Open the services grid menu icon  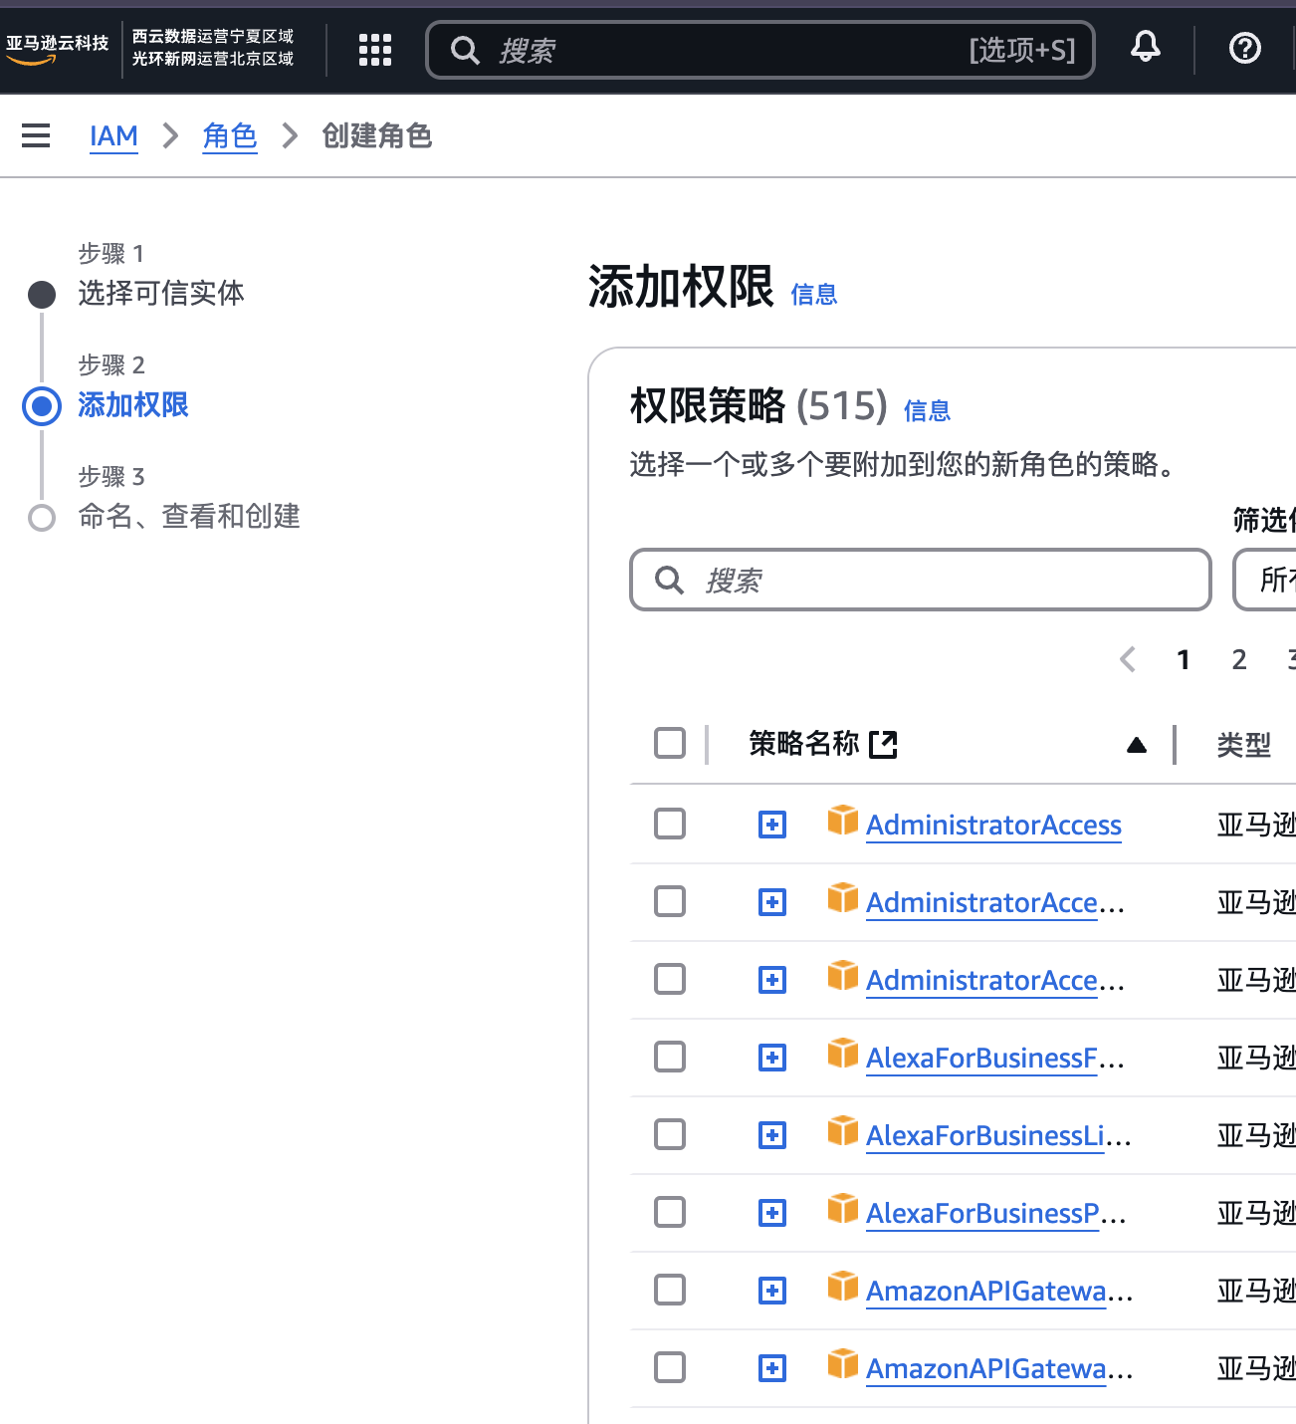(x=375, y=49)
